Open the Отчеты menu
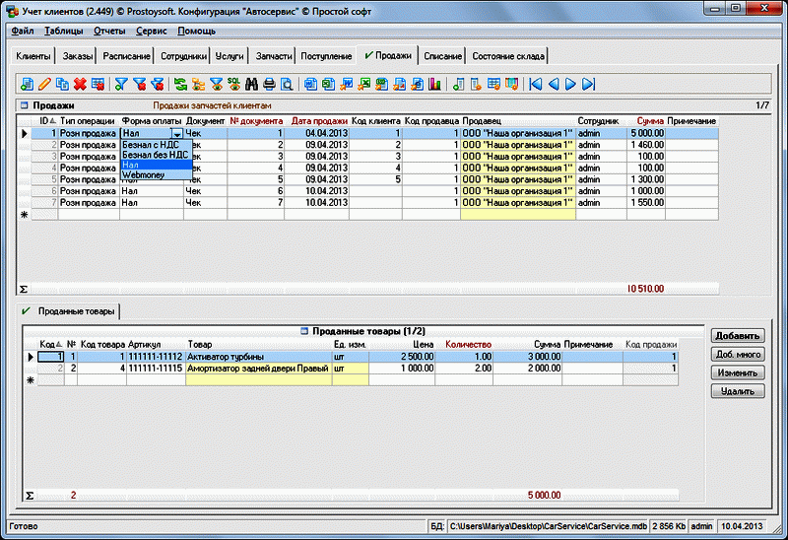Screen dimensions: 788x540 (x=108, y=32)
